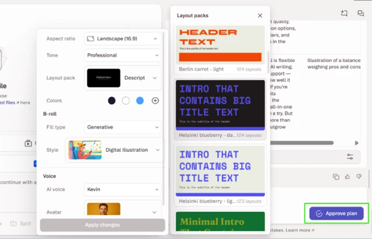Click the Digital Illustration style thumbnail

point(85,150)
